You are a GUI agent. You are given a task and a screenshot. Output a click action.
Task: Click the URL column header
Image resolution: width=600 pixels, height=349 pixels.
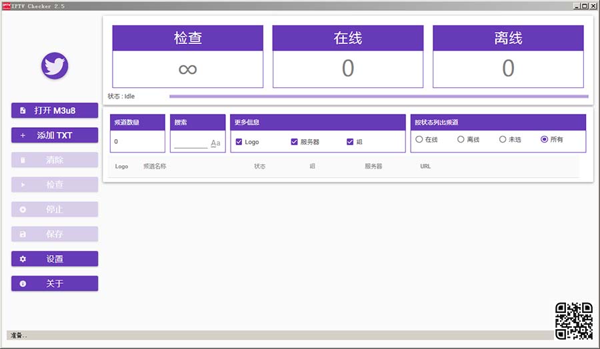425,167
